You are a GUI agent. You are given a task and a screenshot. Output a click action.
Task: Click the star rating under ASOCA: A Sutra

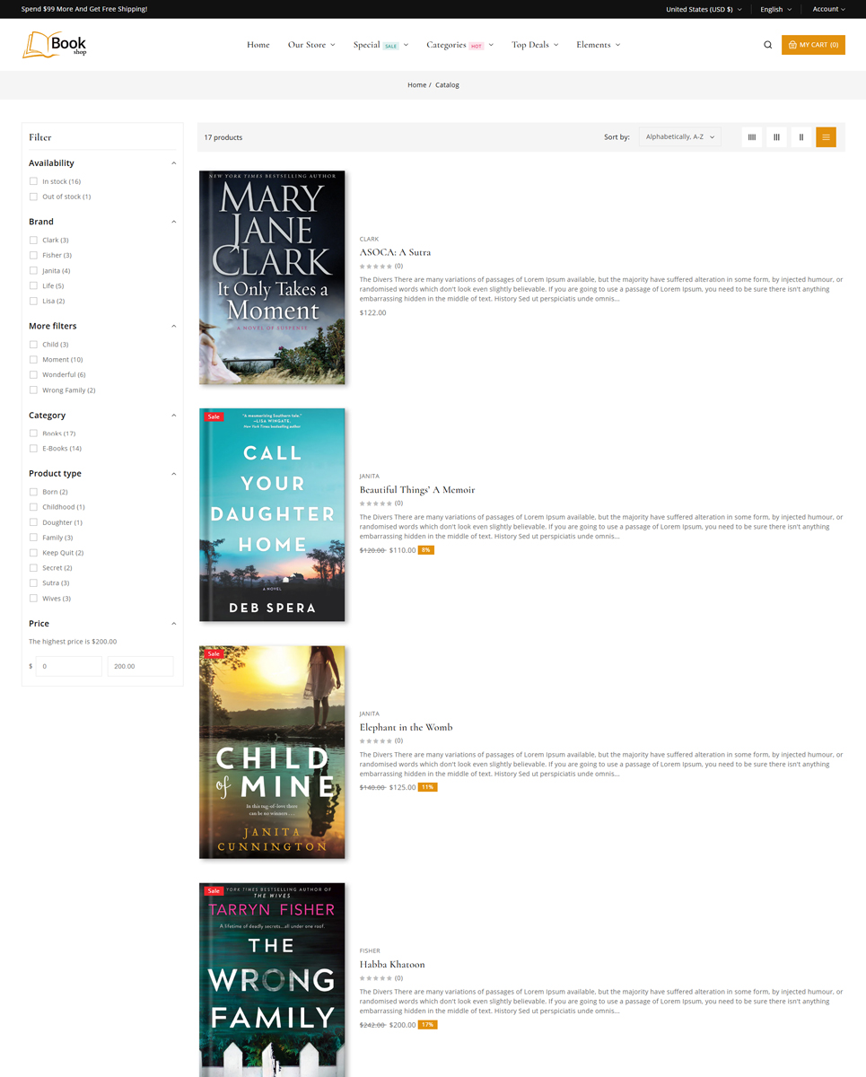(x=376, y=266)
